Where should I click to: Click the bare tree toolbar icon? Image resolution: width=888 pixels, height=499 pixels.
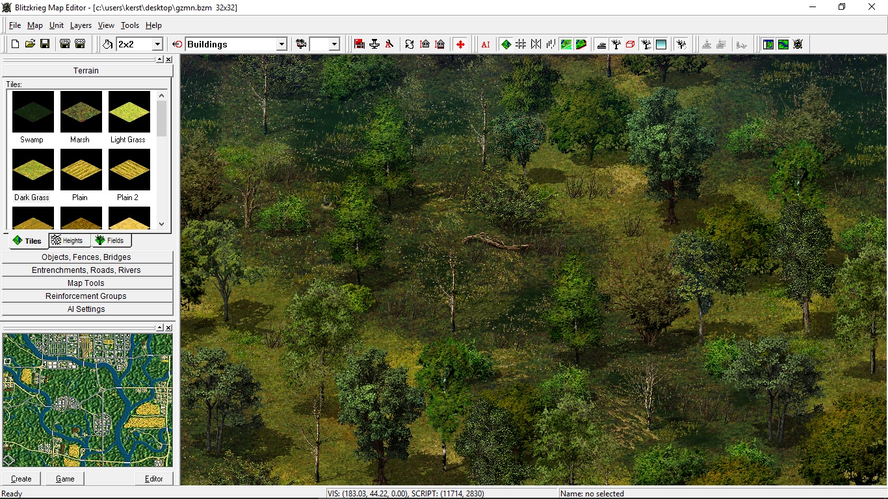tap(616, 44)
